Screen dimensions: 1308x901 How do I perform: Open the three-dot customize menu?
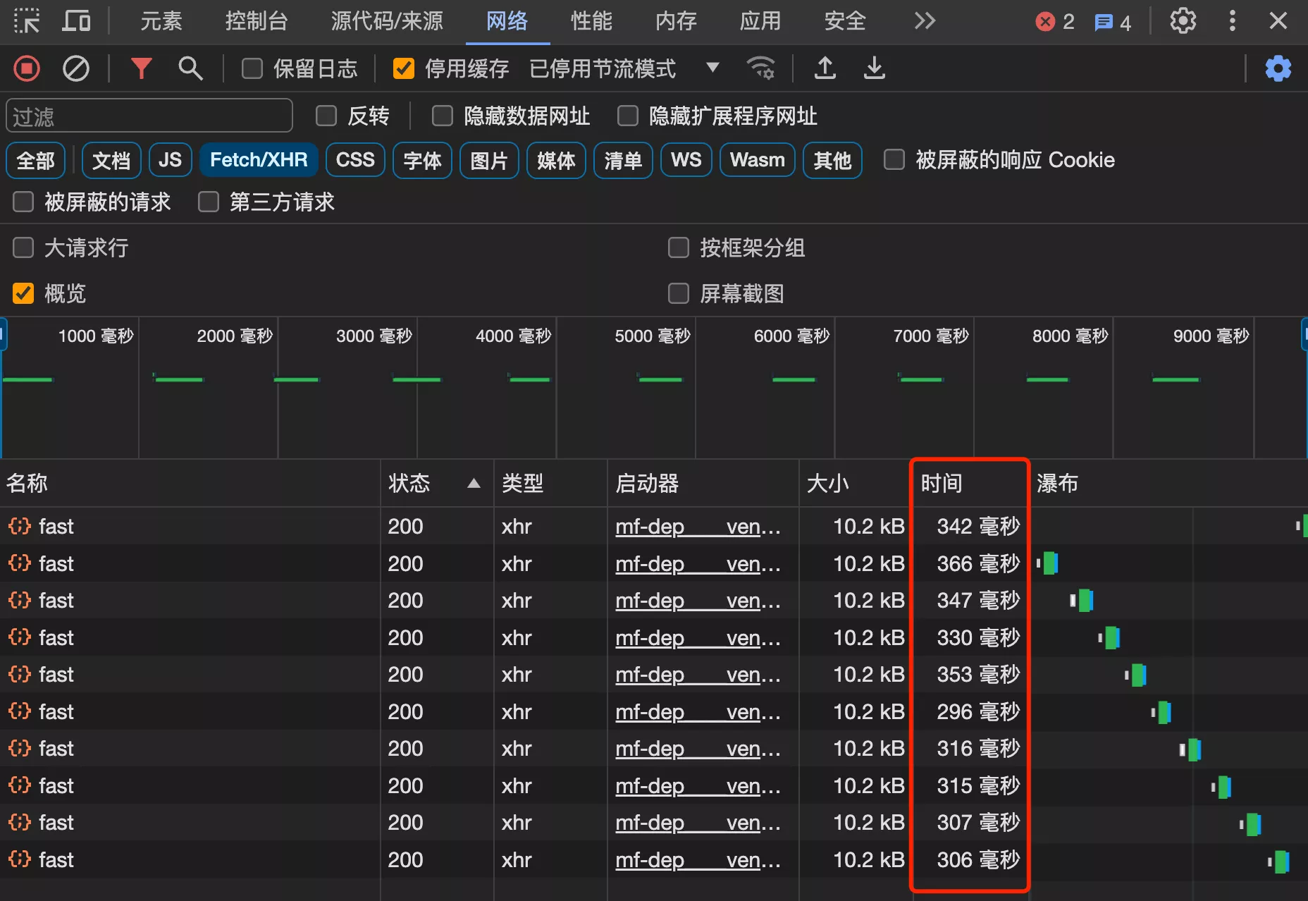pos(1232,21)
